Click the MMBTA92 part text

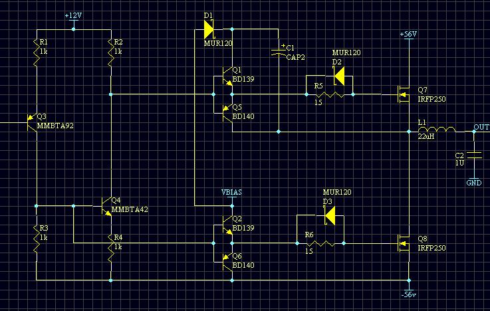pos(55,126)
